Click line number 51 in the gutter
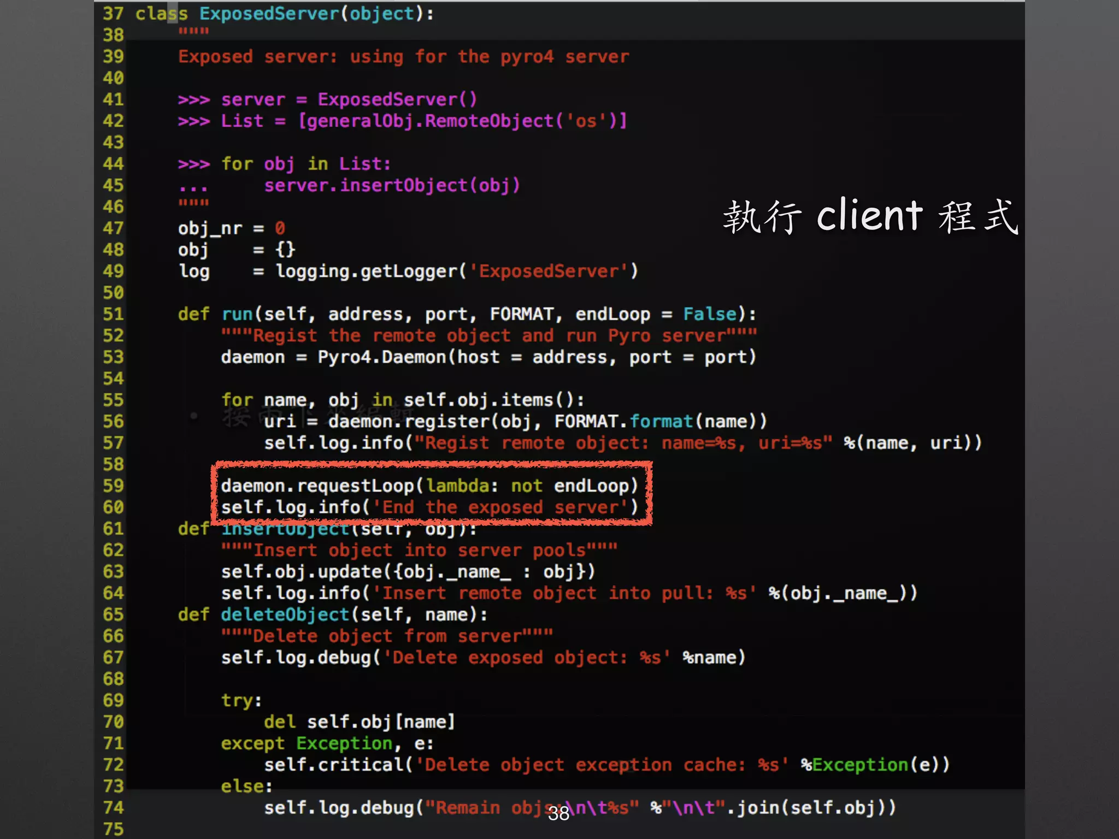 113,314
